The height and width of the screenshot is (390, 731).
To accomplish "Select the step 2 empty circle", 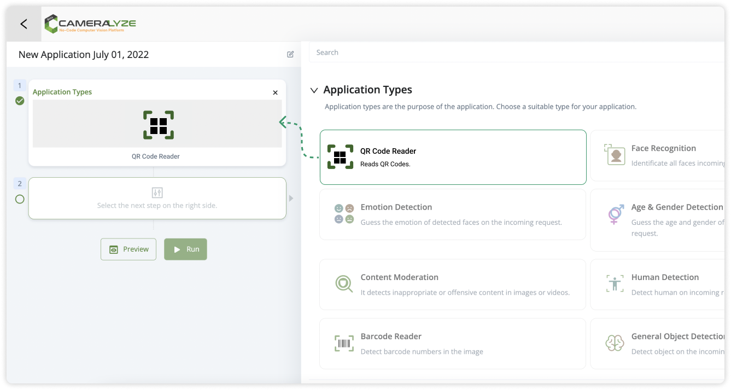I will tap(20, 199).
